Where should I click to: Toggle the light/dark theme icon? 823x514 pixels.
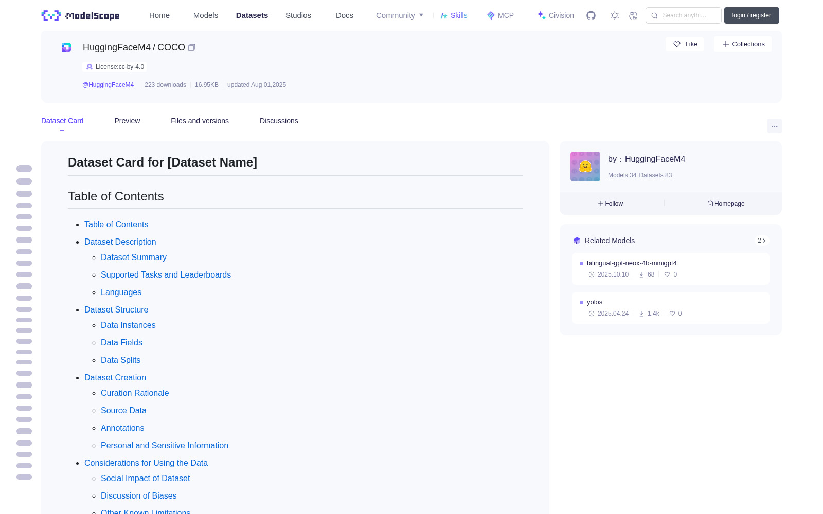click(x=615, y=15)
